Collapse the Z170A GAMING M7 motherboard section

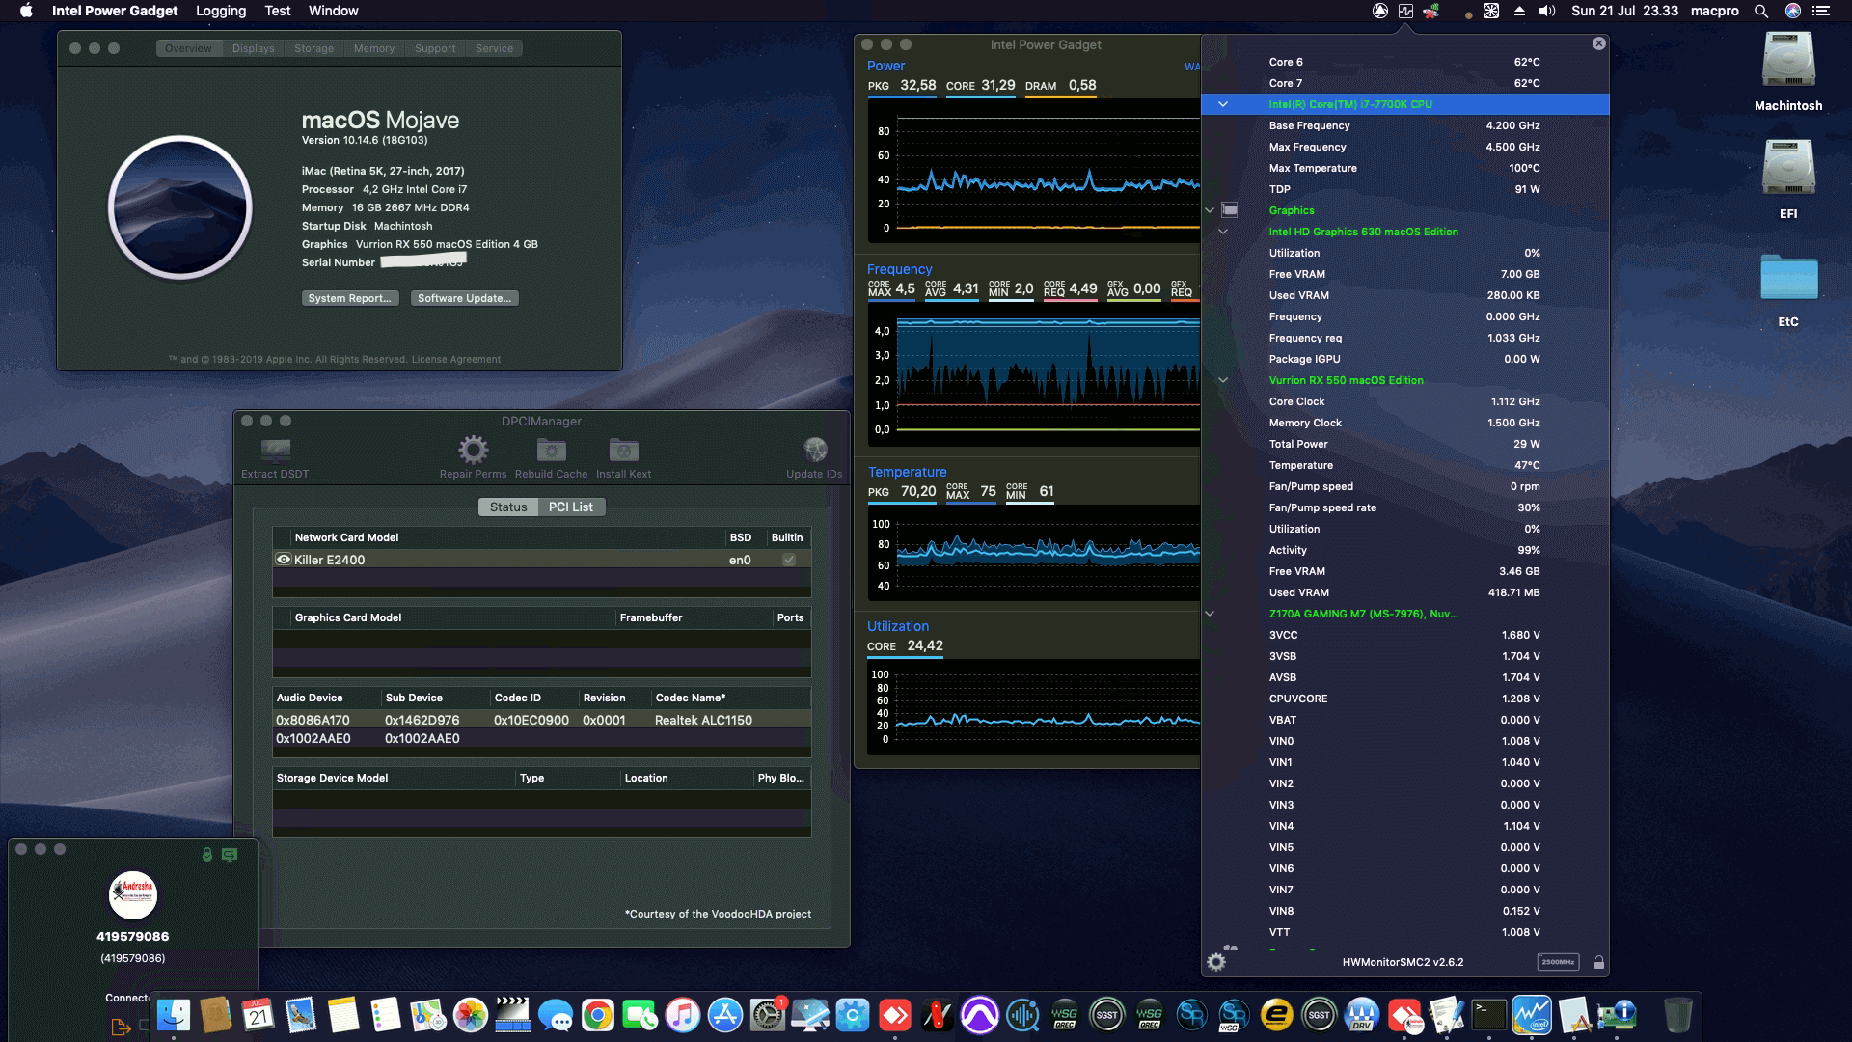click(1211, 612)
